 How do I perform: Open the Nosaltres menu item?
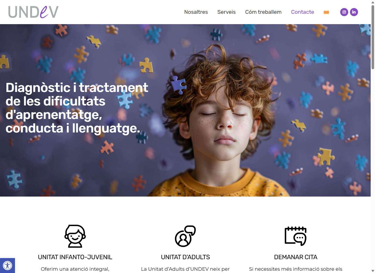[196, 12]
